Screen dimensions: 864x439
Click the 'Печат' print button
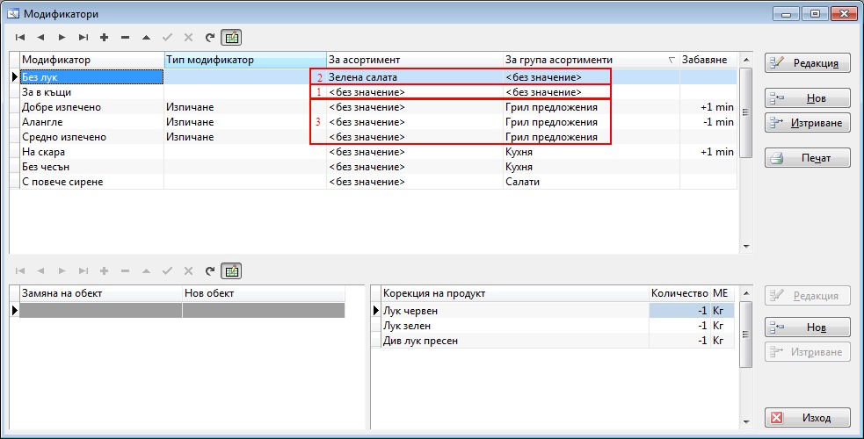coord(808,158)
